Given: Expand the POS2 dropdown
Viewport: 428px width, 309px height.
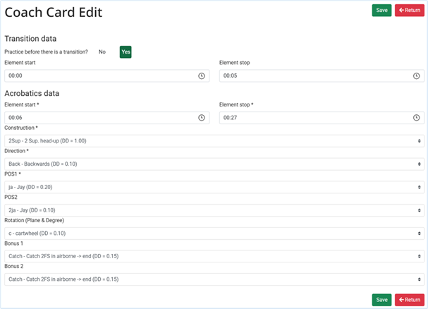Looking at the screenshot, I should [x=213, y=210].
